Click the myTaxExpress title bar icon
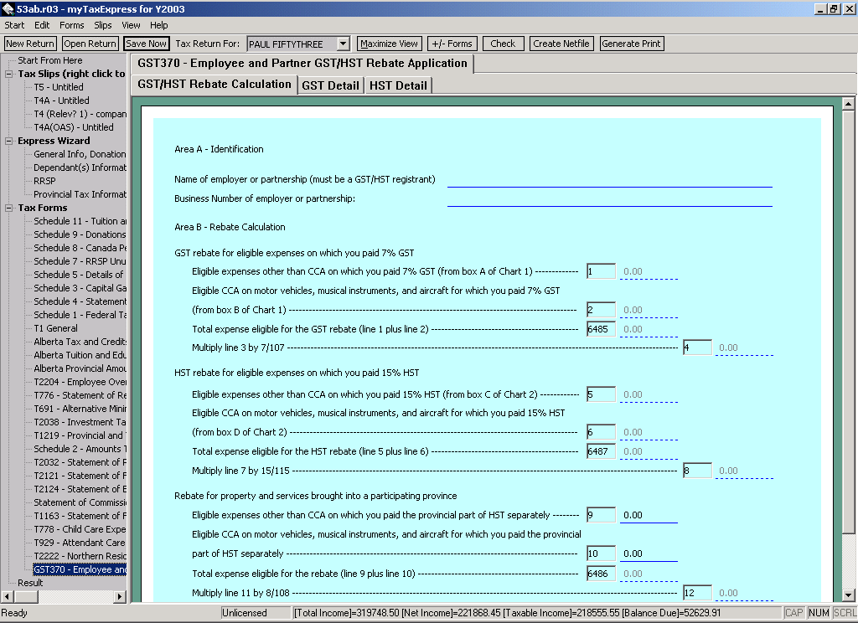This screenshot has height=623, width=858. 8,8
